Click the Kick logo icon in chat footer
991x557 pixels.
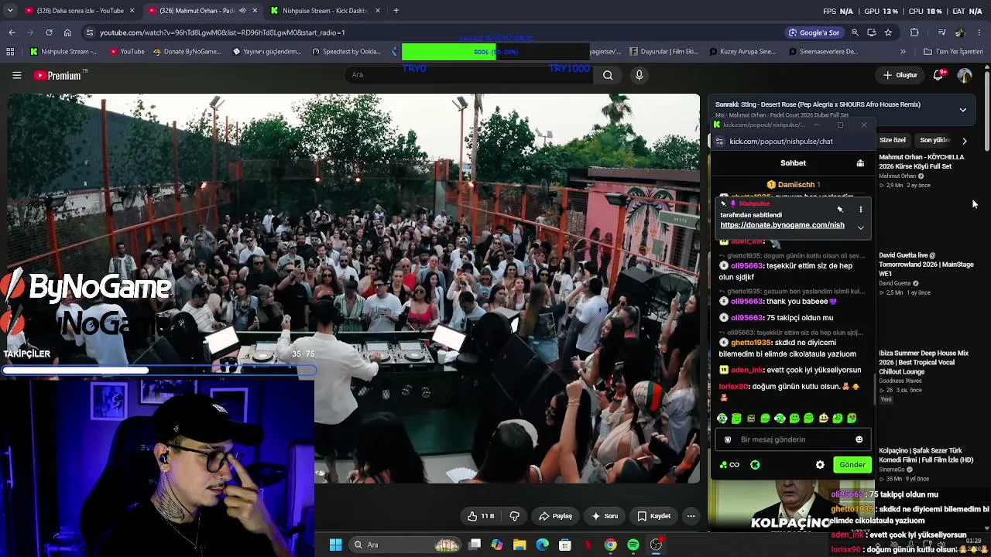tap(755, 465)
